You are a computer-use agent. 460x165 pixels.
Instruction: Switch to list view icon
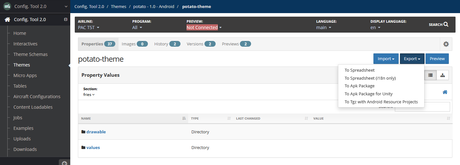point(430,75)
